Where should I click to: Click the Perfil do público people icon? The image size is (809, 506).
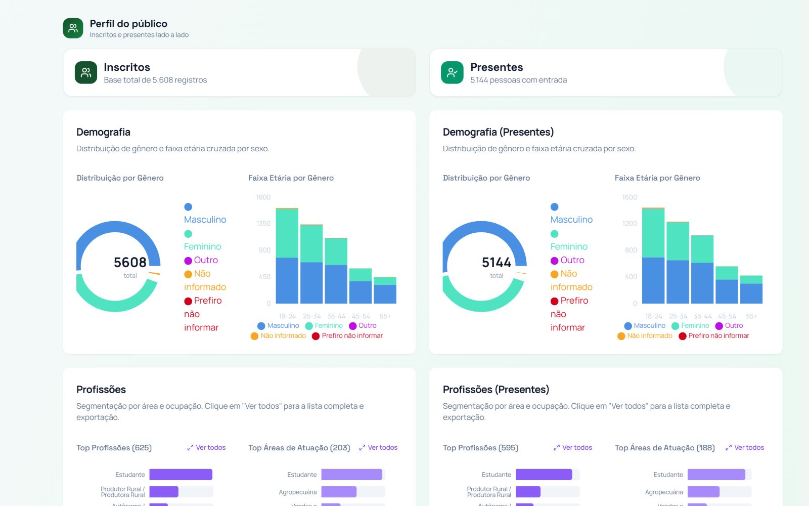pos(73,28)
